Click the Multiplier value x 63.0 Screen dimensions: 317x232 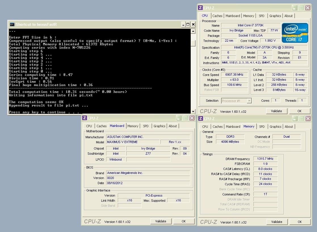(x=234, y=80)
